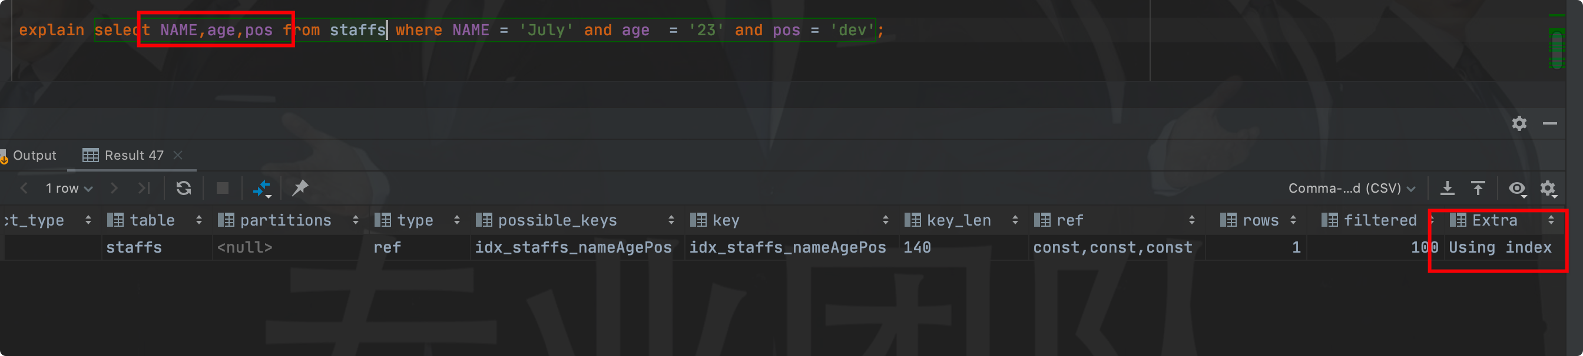
Task: Pin the Result 47 tab
Action: click(x=300, y=188)
